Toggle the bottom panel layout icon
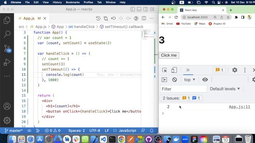Screen dimensions: 255x143 click(139, 9)
